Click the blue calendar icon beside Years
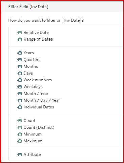 pos(19,53)
